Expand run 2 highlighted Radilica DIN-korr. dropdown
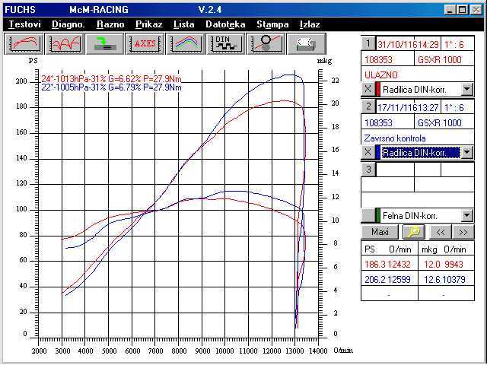Image resolution: width=487 pixels, height=365 pixels. click(467, 152)
